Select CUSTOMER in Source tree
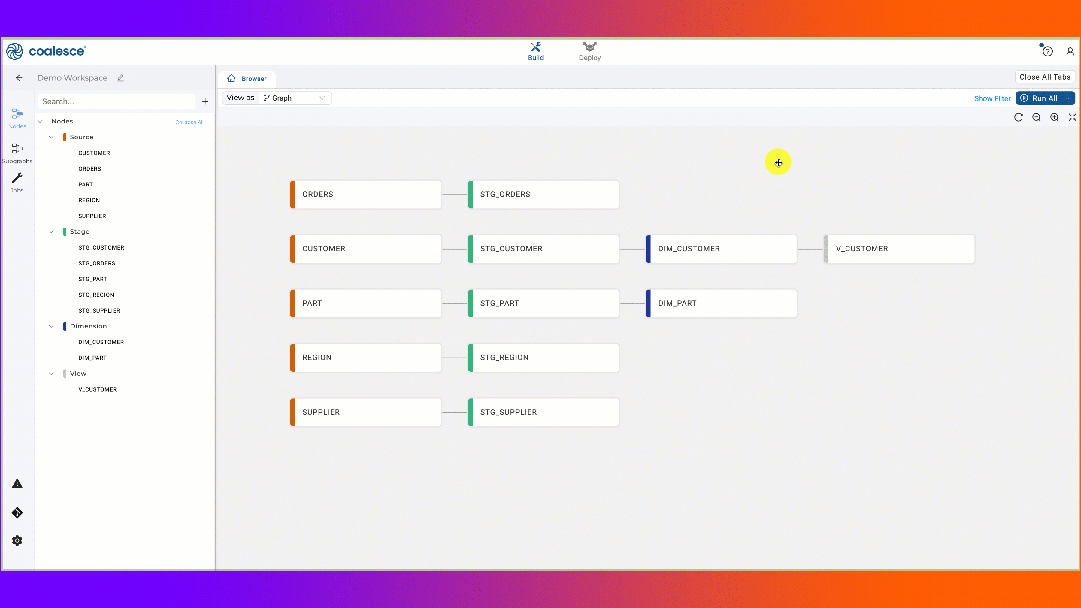 coord(94,153)
